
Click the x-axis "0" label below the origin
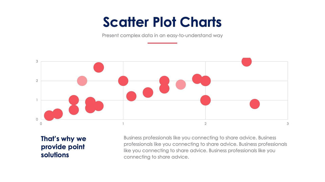[41, 124]
